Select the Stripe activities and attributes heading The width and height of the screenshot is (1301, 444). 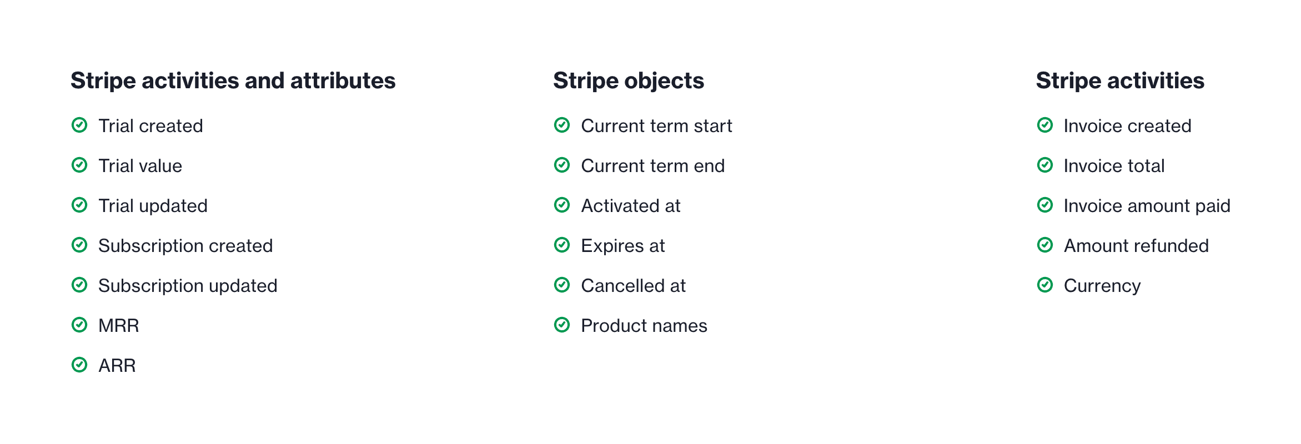coord(233,81)
